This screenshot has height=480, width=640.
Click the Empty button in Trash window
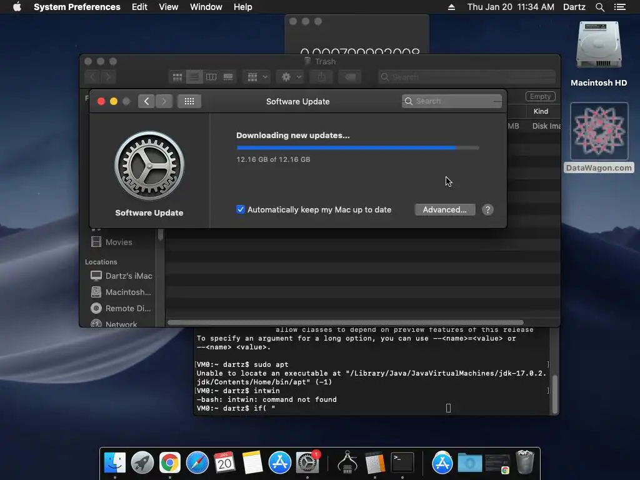point(540,96)
